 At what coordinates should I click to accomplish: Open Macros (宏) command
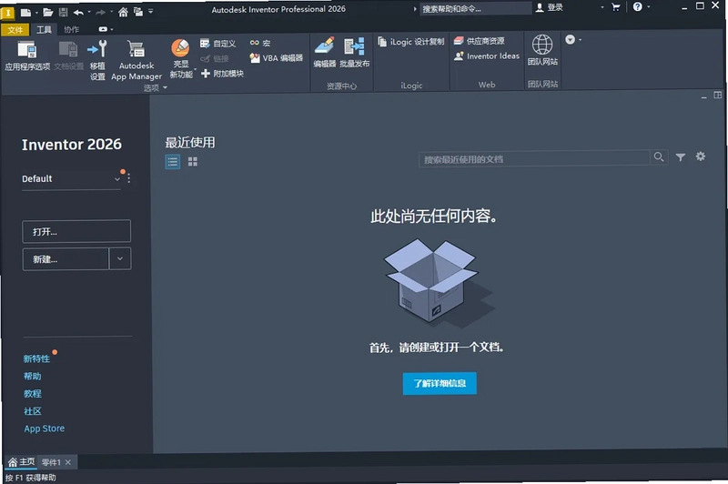pyautogui.click(x=259, y=43)
